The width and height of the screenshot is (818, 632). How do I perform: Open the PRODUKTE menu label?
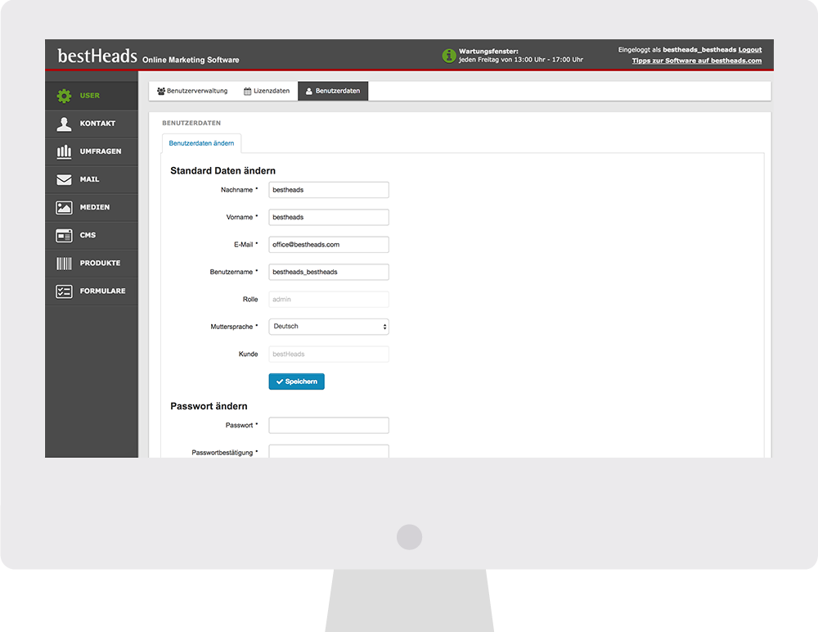tap(100, 264)
